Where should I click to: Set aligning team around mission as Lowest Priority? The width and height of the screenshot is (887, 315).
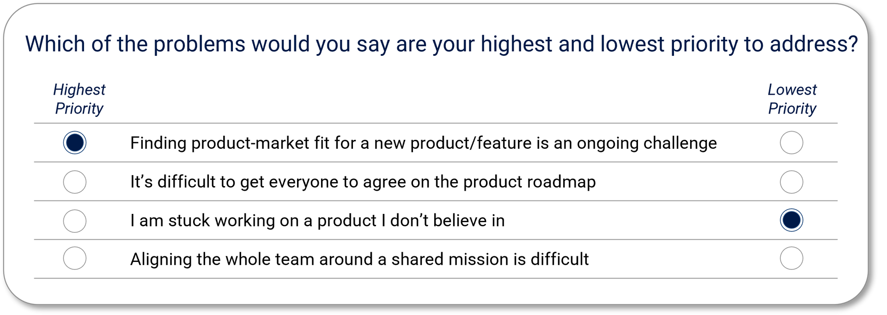pyautogui.click(x=791, y=258)
